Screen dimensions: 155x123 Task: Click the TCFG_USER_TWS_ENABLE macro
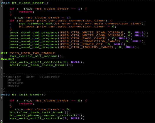(x=32, y=53)
